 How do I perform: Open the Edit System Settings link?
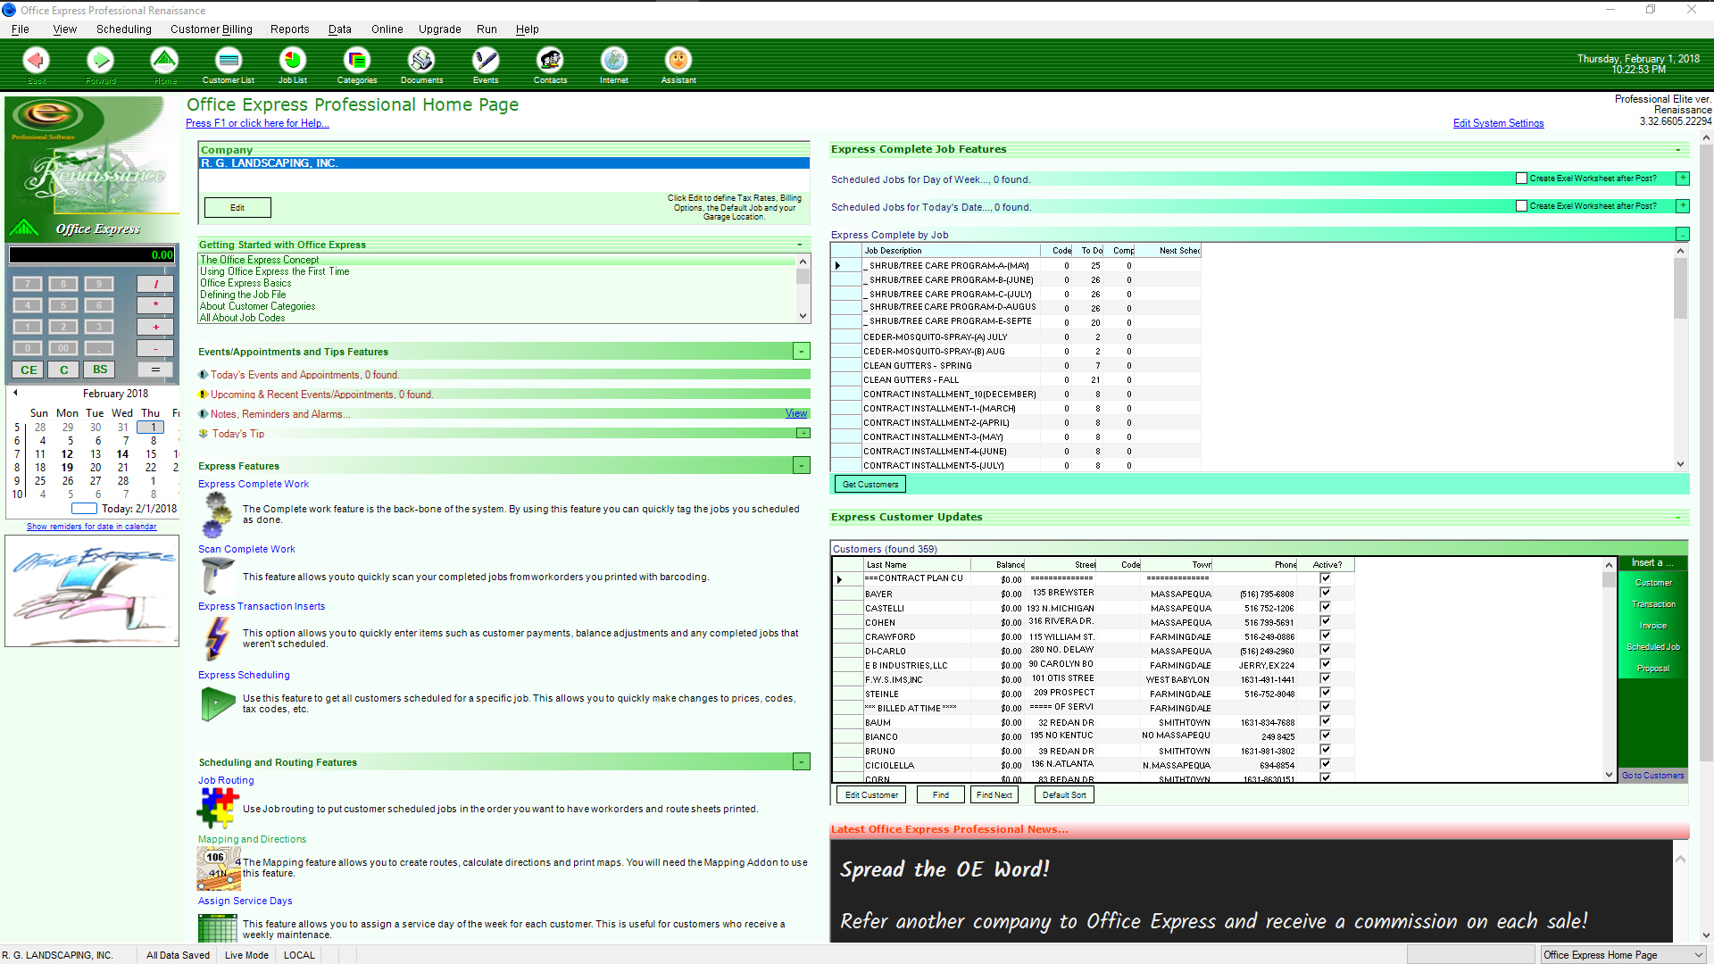[1498, 123]
